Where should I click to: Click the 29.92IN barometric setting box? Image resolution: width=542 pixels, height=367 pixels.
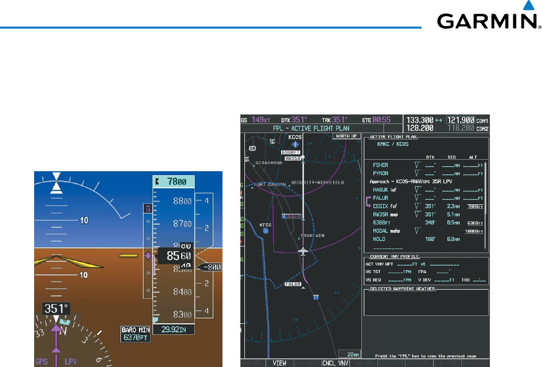click(174, 330)
